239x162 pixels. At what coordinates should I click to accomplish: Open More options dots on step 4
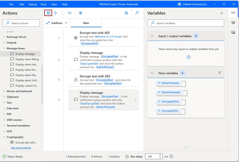coord(135,100)
